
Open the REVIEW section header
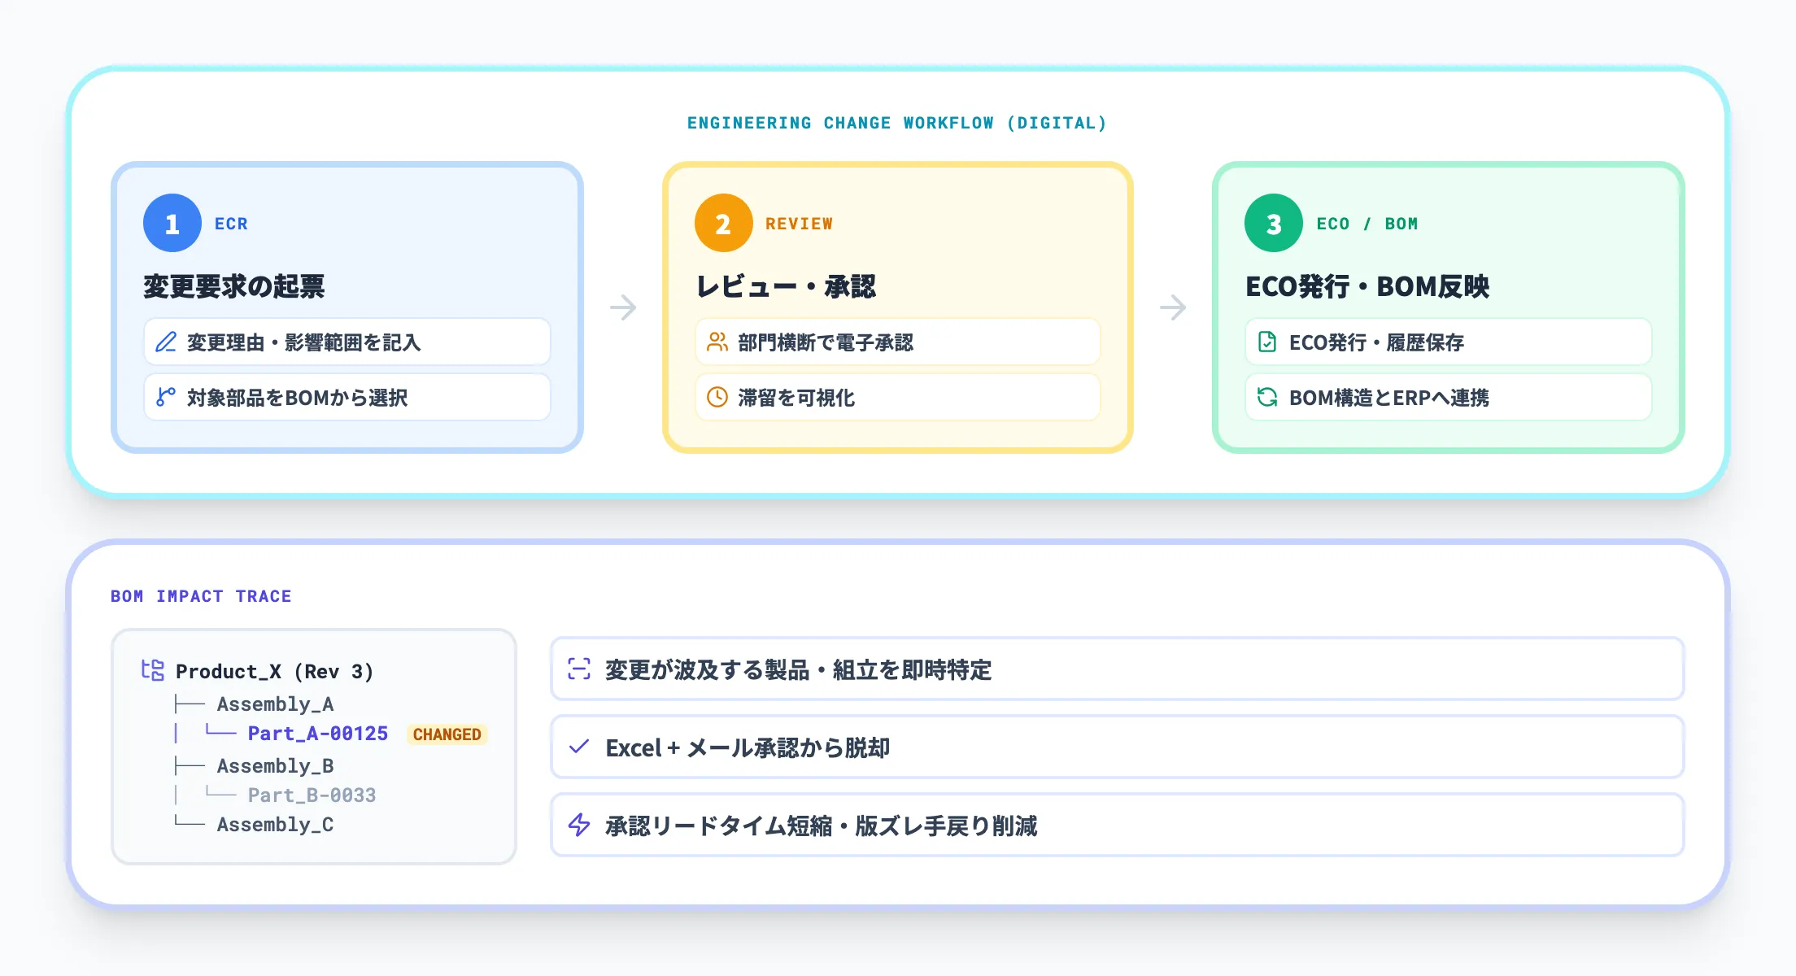[x=799, y=223]
